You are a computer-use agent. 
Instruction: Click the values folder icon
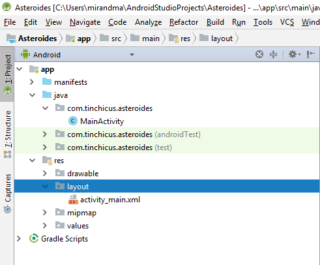point(60,225)
